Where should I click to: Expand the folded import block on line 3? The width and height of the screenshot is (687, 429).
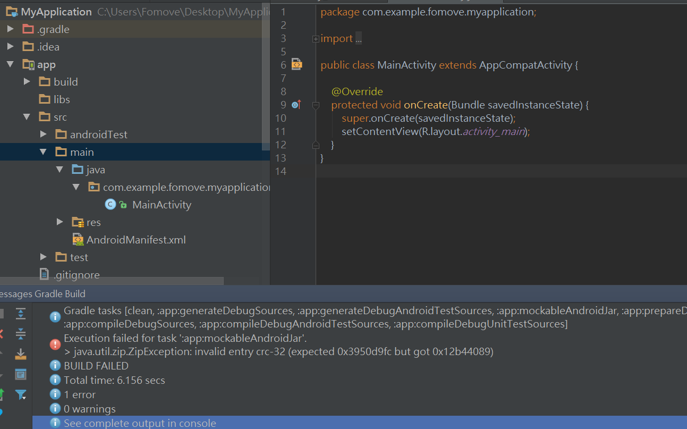tap(316, 39)
